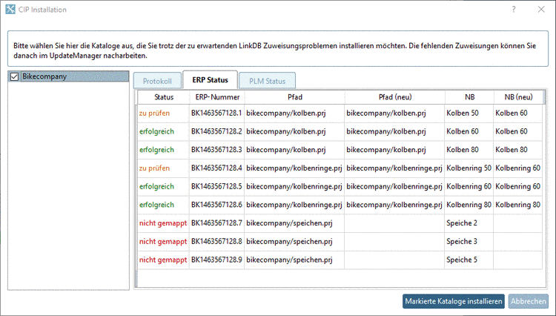The height and width of the screenshot is (316, 556).
Task: Select ERP number BK1463567128.9
Action: (x=217, y=260)
